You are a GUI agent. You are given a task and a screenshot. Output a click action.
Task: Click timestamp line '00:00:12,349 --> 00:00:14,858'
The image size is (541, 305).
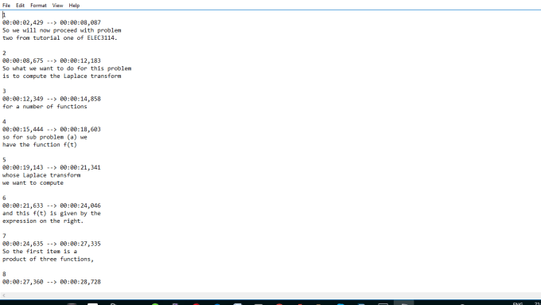pos(52,99)
